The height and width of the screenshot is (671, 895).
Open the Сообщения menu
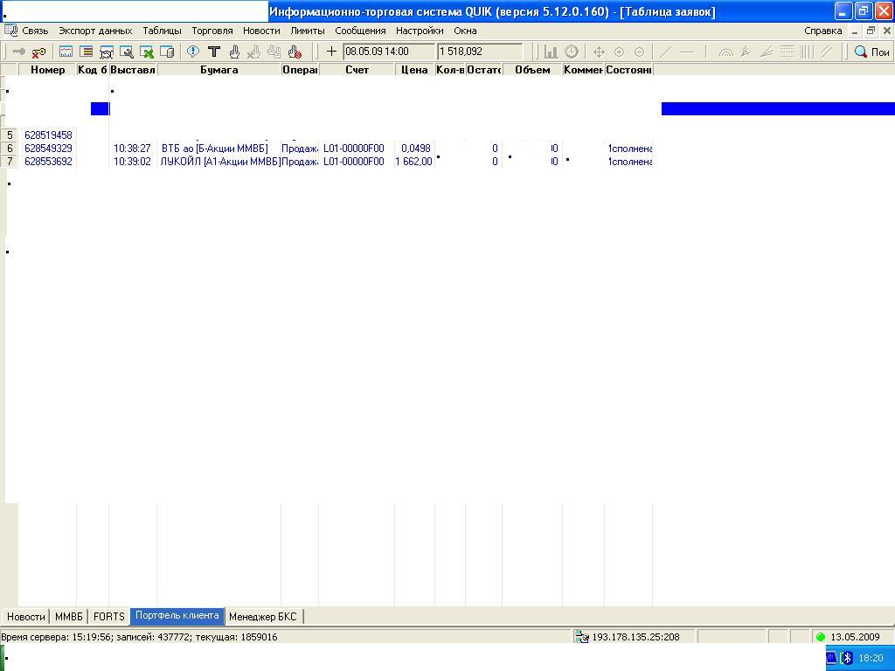click(x=360, y=31)
